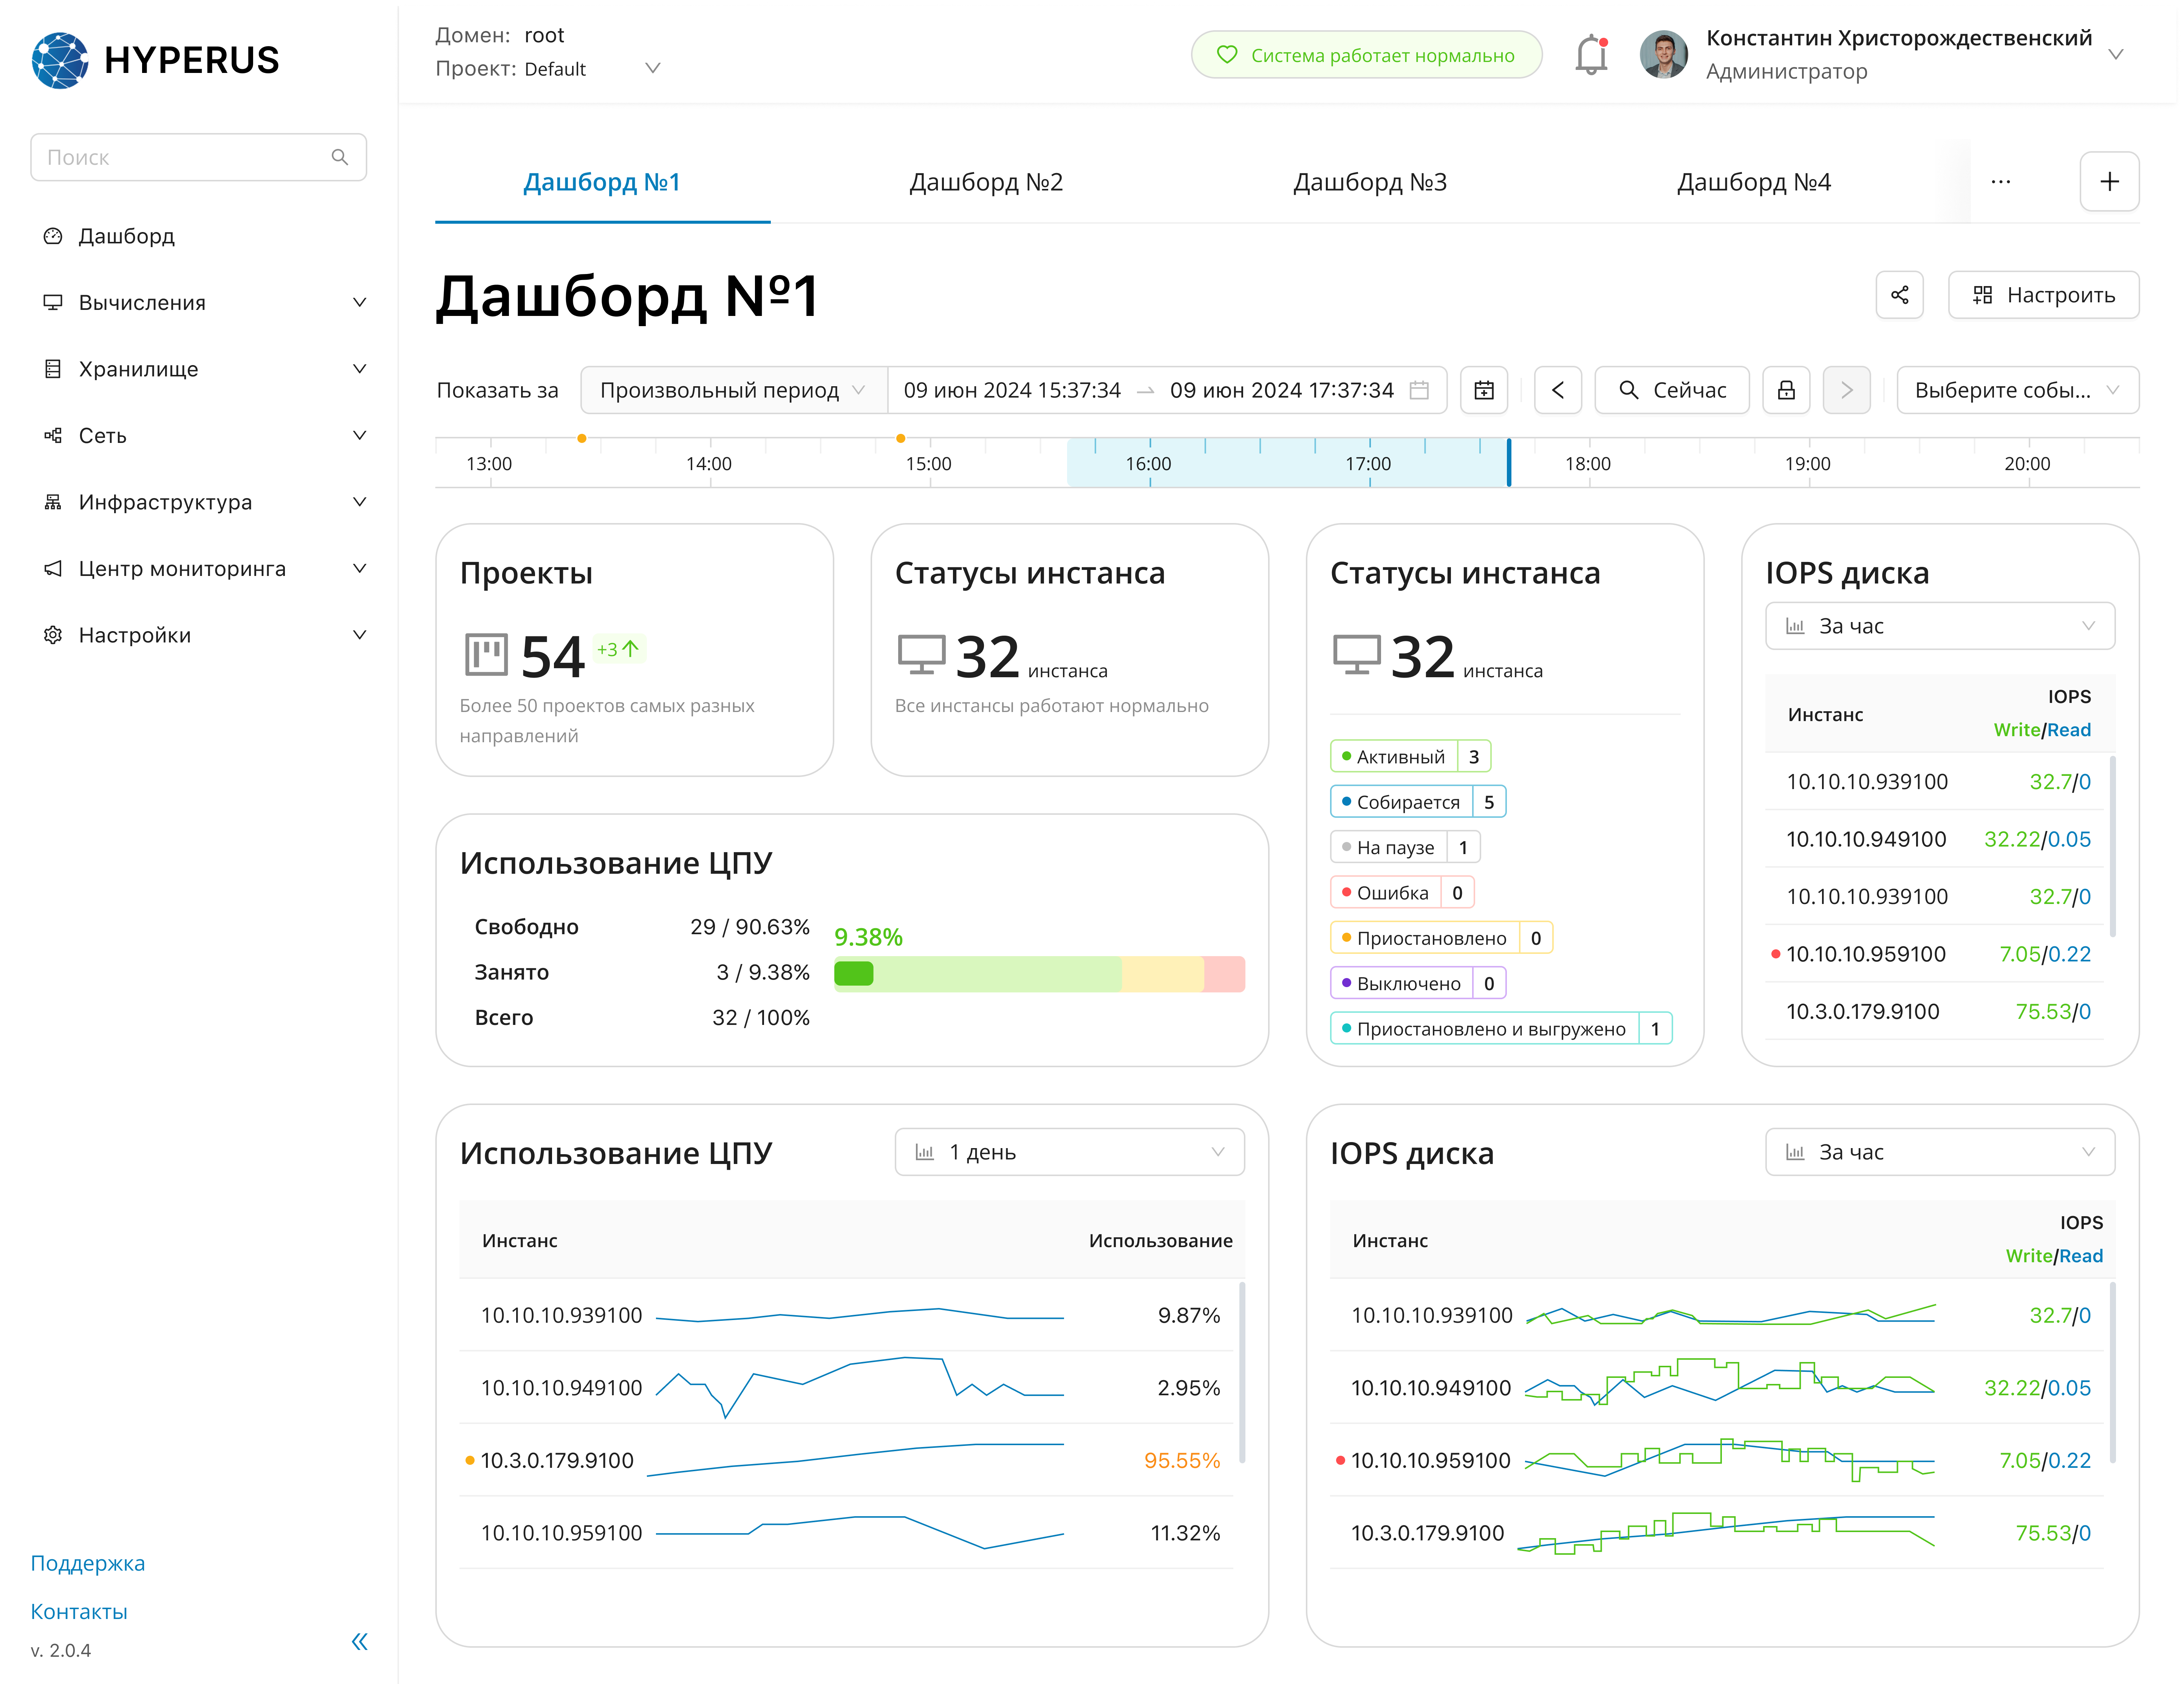Click the highlighted timeline range 16:00–17:00

click(x=1288, y=463)
